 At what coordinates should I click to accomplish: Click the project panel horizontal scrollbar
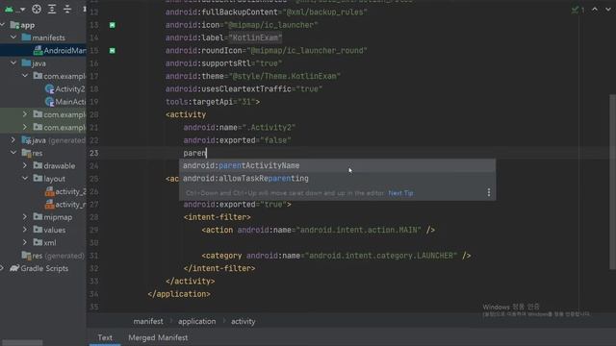[22, 343]
